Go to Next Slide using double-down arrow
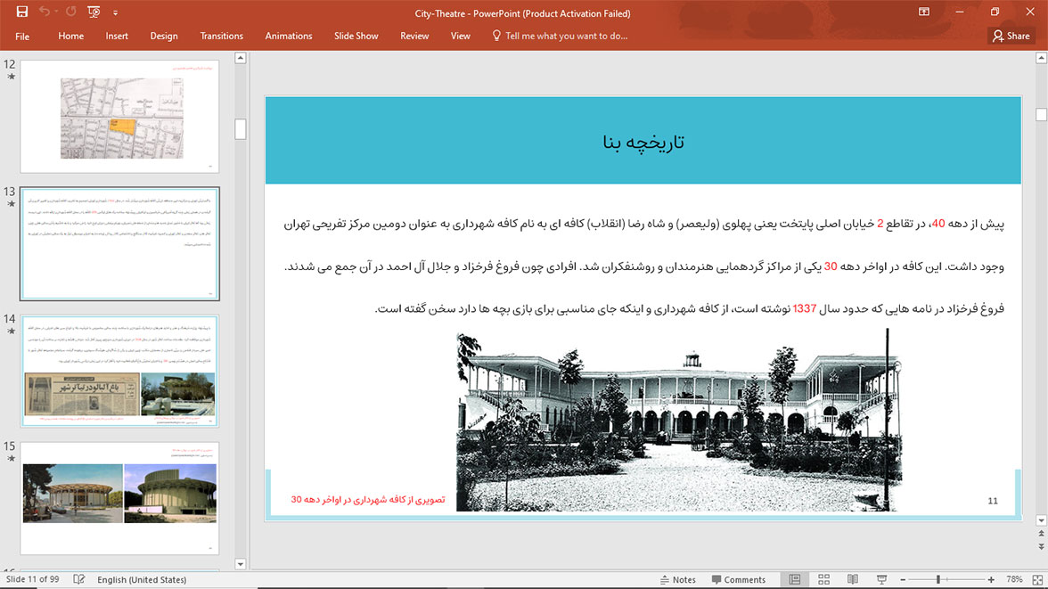Screen dimensions: 1048x589 click(x=1041, y=547)
